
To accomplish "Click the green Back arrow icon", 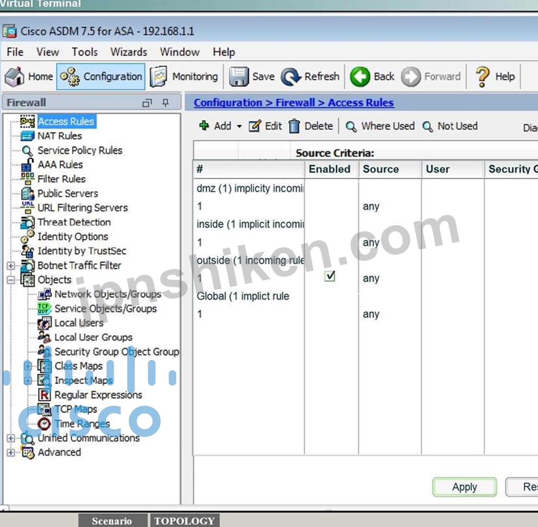I will pyautogui.click(x=360, y=77).
